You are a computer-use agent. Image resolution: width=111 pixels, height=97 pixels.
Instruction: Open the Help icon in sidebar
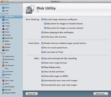(x=3, y=11)
